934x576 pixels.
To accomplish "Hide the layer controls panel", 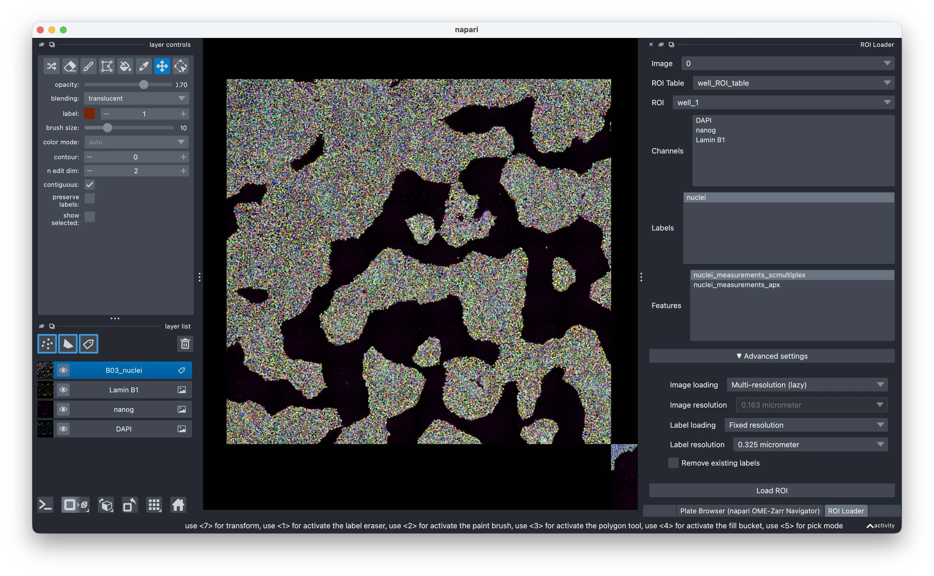I will 42,45.
